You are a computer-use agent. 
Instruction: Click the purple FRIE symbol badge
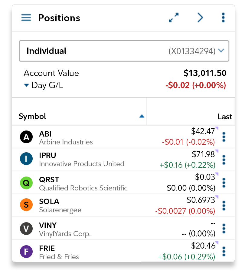pos(26,252)
